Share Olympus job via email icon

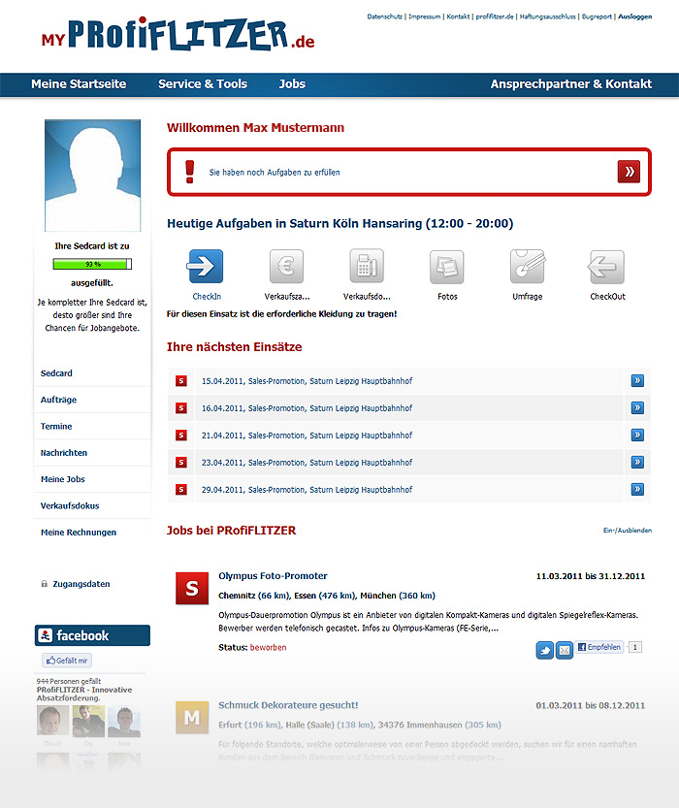(565, 650)
